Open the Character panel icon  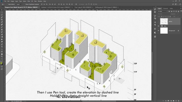(x=155, y=22)
